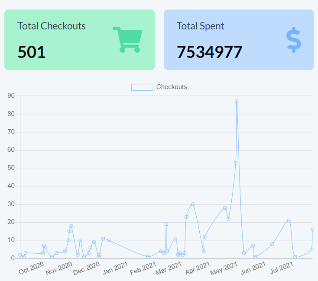Click the Total Spent heading
Screen dimensions: 318x281
200,26
